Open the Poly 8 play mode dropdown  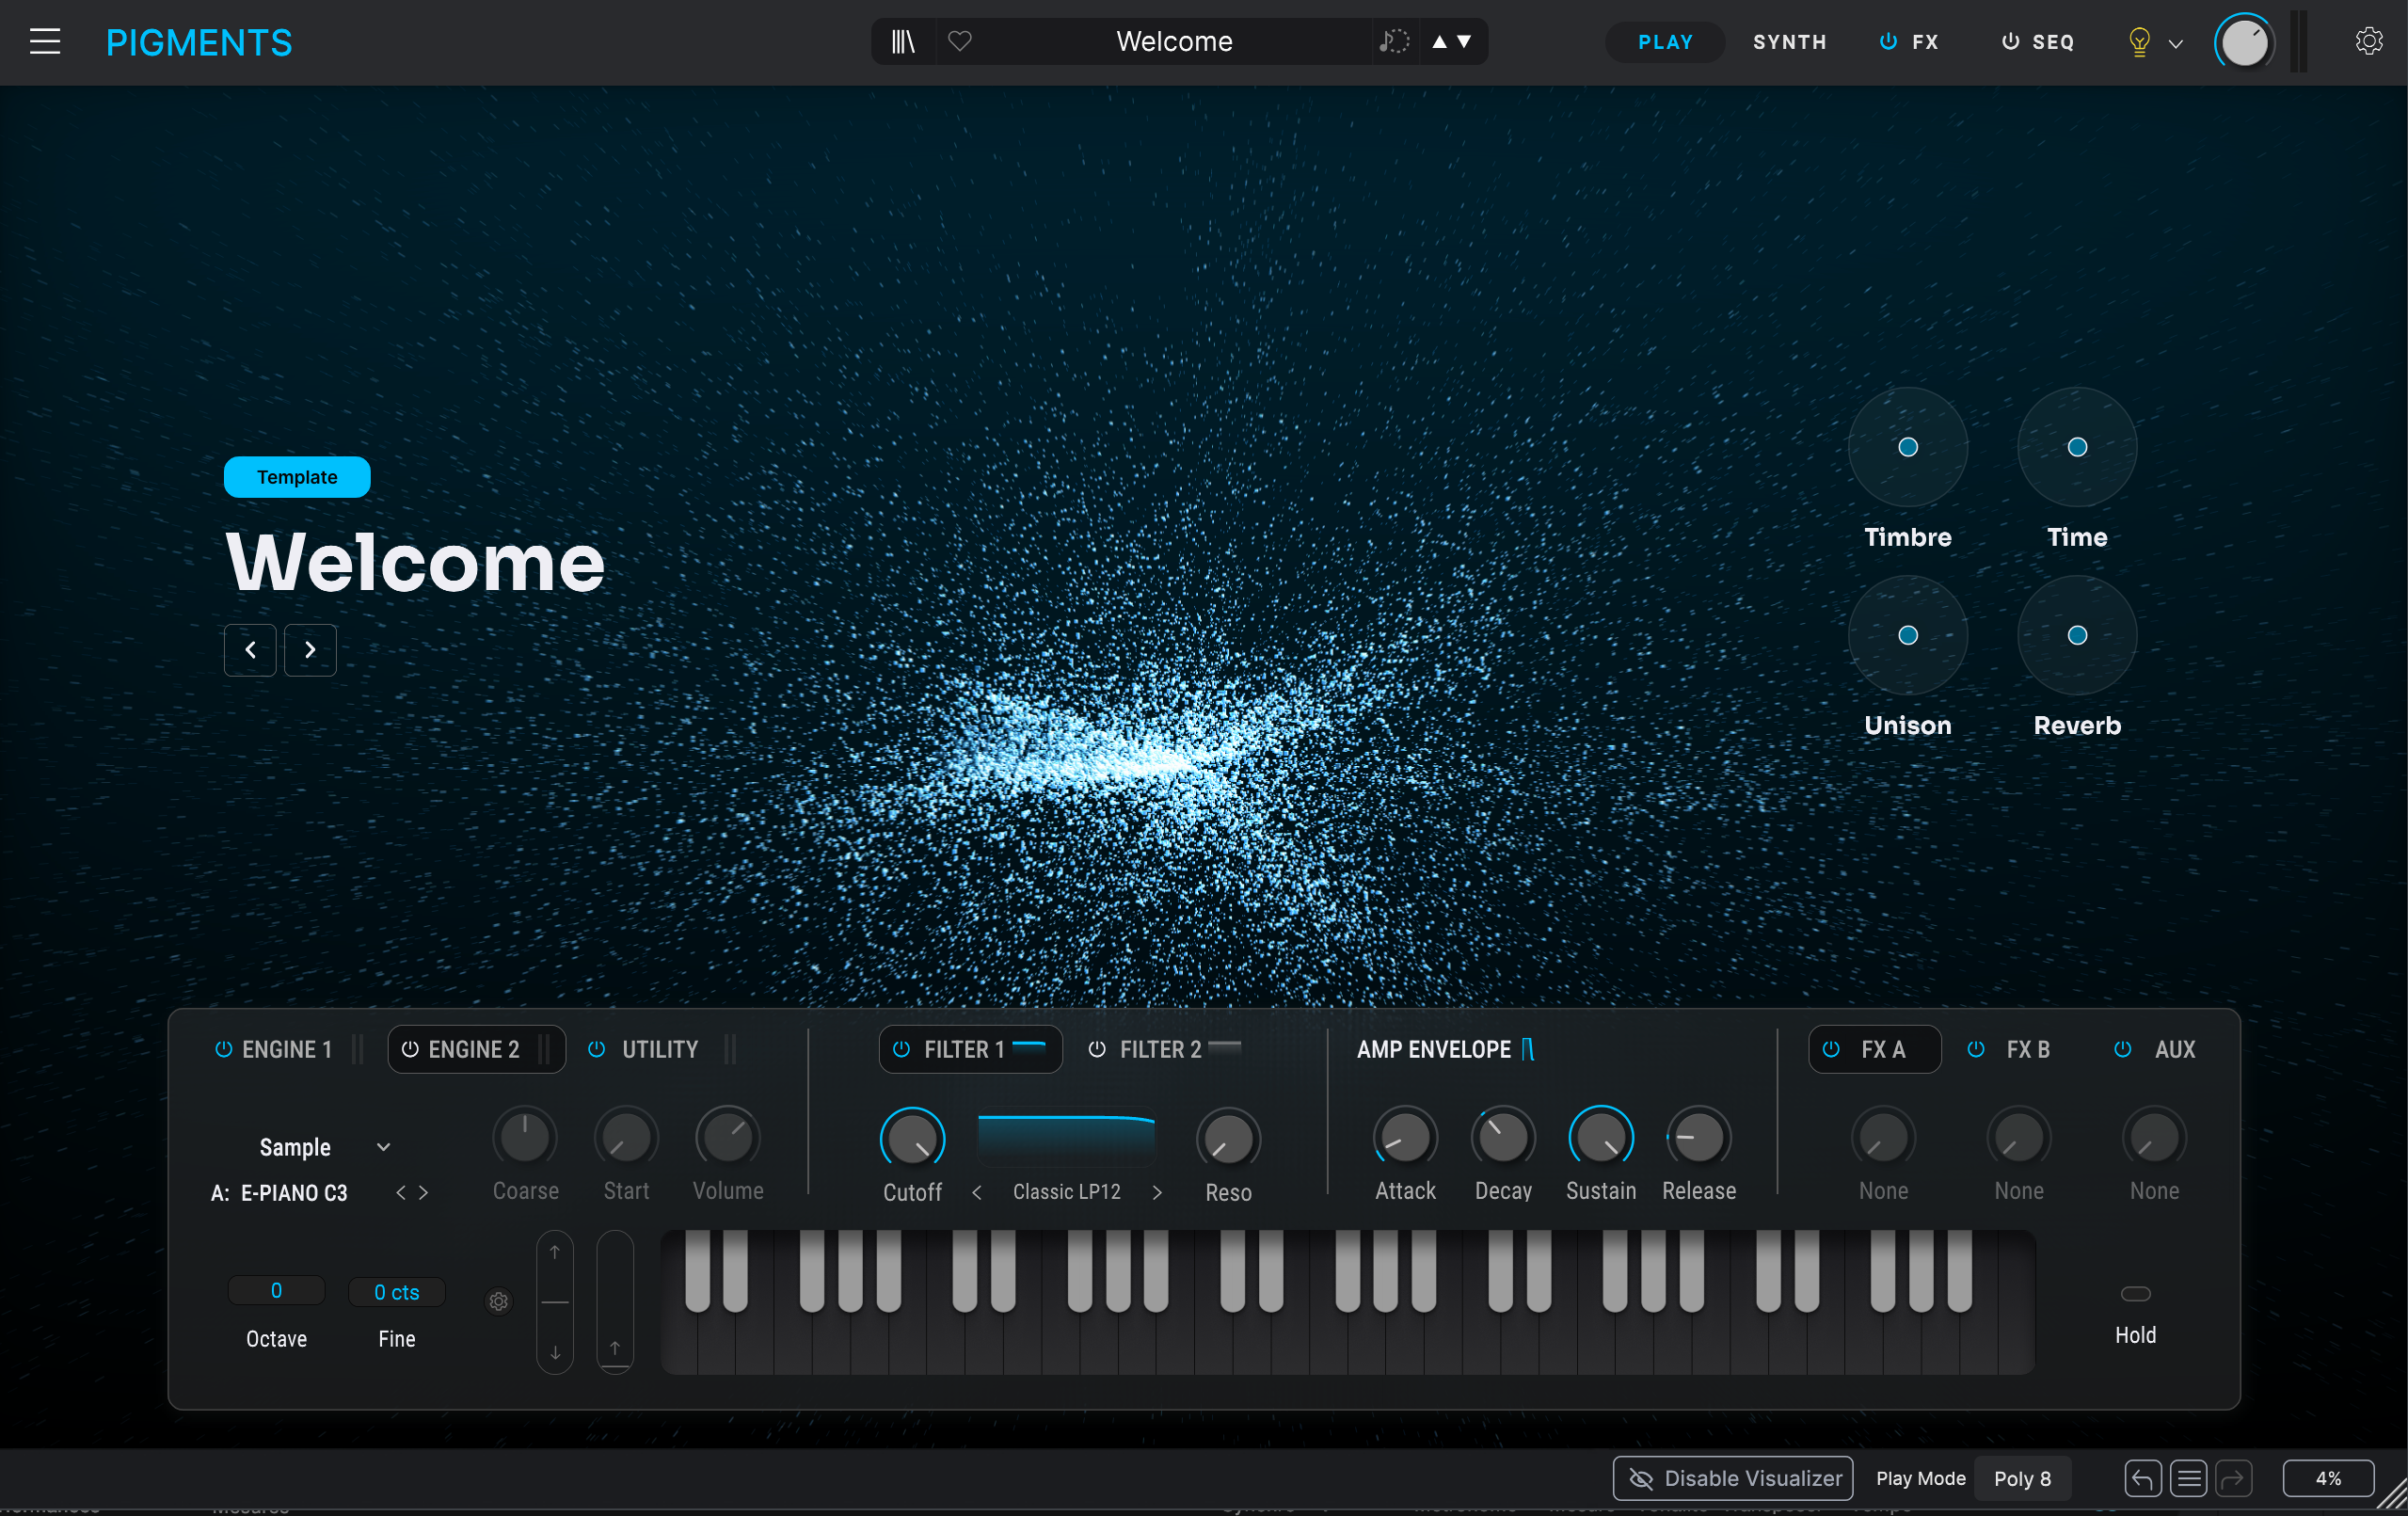click(x=2022, y=1478)
